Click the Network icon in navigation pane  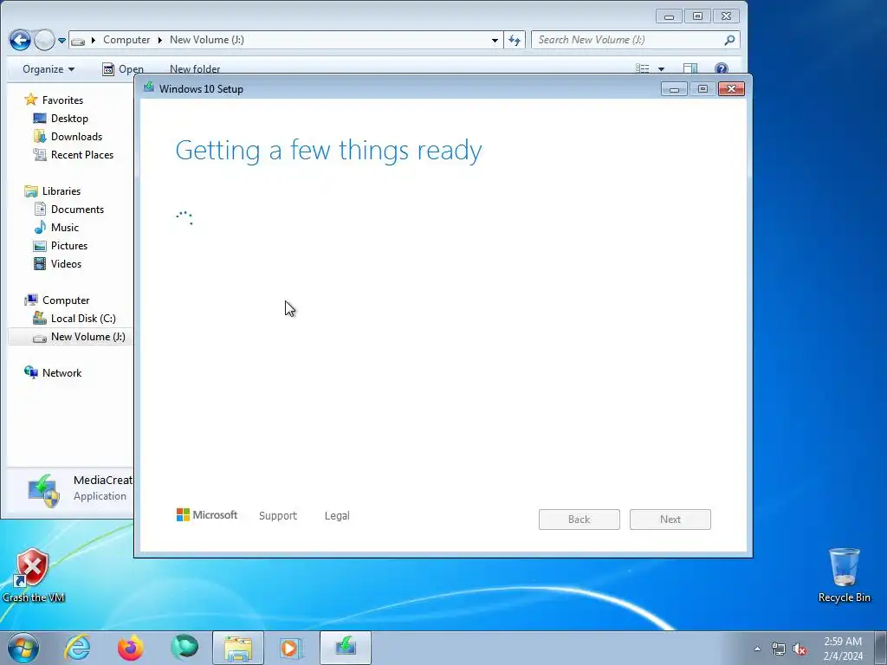[x=30, y=372]
